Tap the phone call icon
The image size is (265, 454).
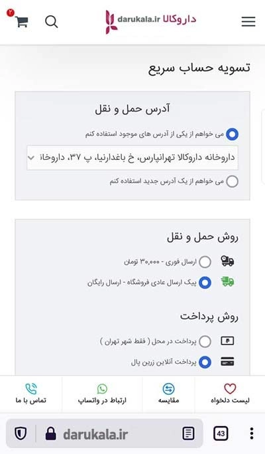pyautogui.click(x=31, y=388)
